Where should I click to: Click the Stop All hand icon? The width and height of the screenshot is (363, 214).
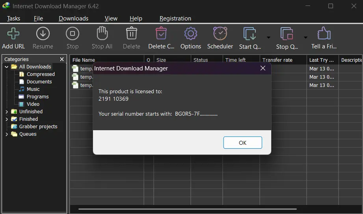point(102,33)
